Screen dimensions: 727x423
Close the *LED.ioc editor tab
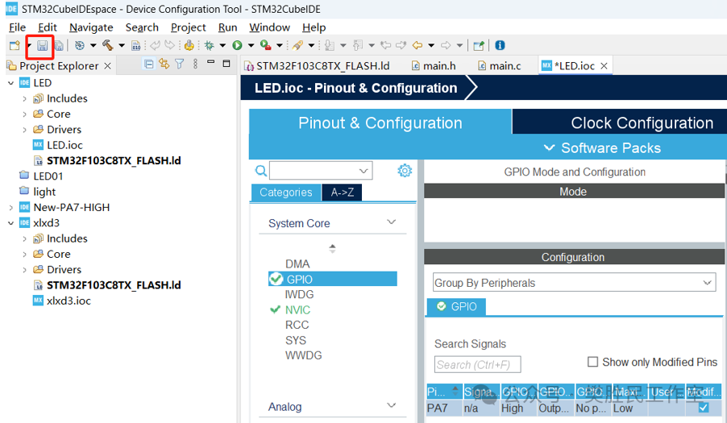click(604, 66)
